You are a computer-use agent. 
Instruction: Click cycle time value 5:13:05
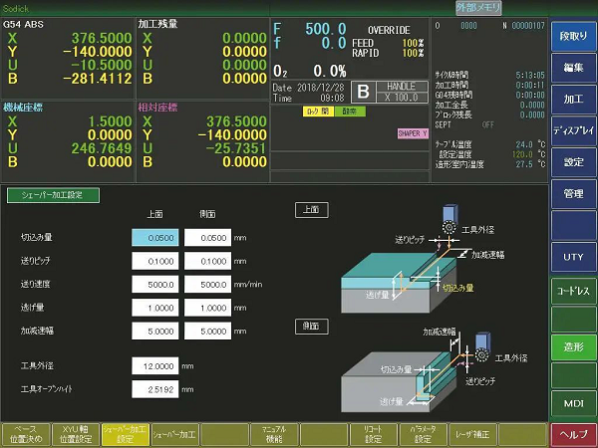pyautogui.click(x=530, y=75)
